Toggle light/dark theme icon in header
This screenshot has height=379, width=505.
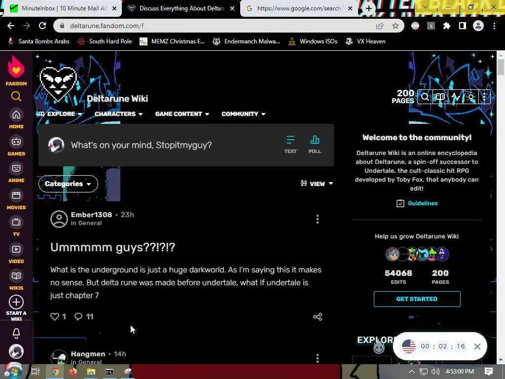coord(471,97)
